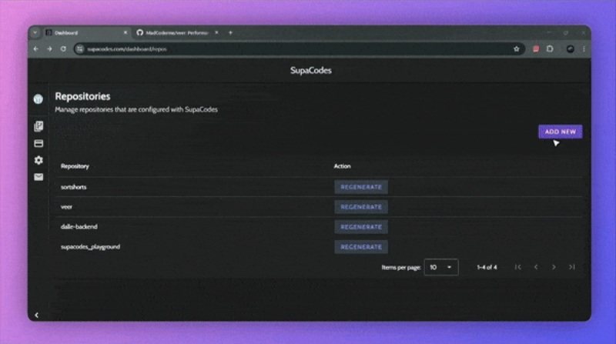
Task: Focus the supacodes.com address bar
Action: coord(299,49)
